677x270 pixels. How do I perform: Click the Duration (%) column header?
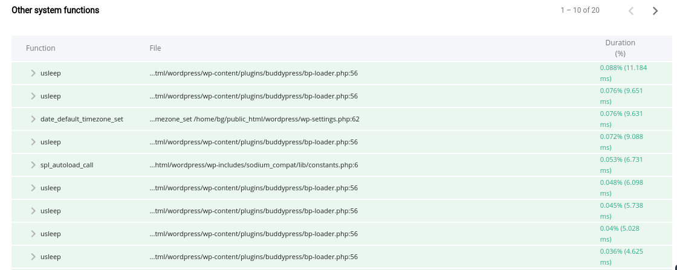620,48
